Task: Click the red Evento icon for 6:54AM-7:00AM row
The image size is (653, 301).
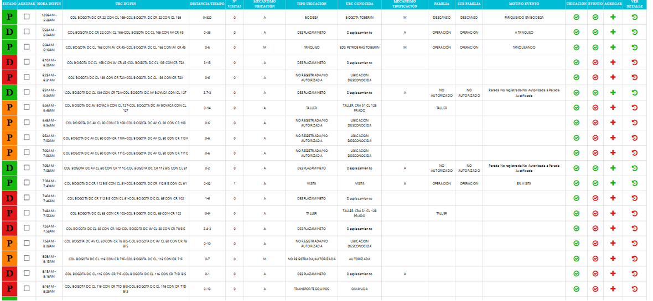Action: (x=595, y=138)
